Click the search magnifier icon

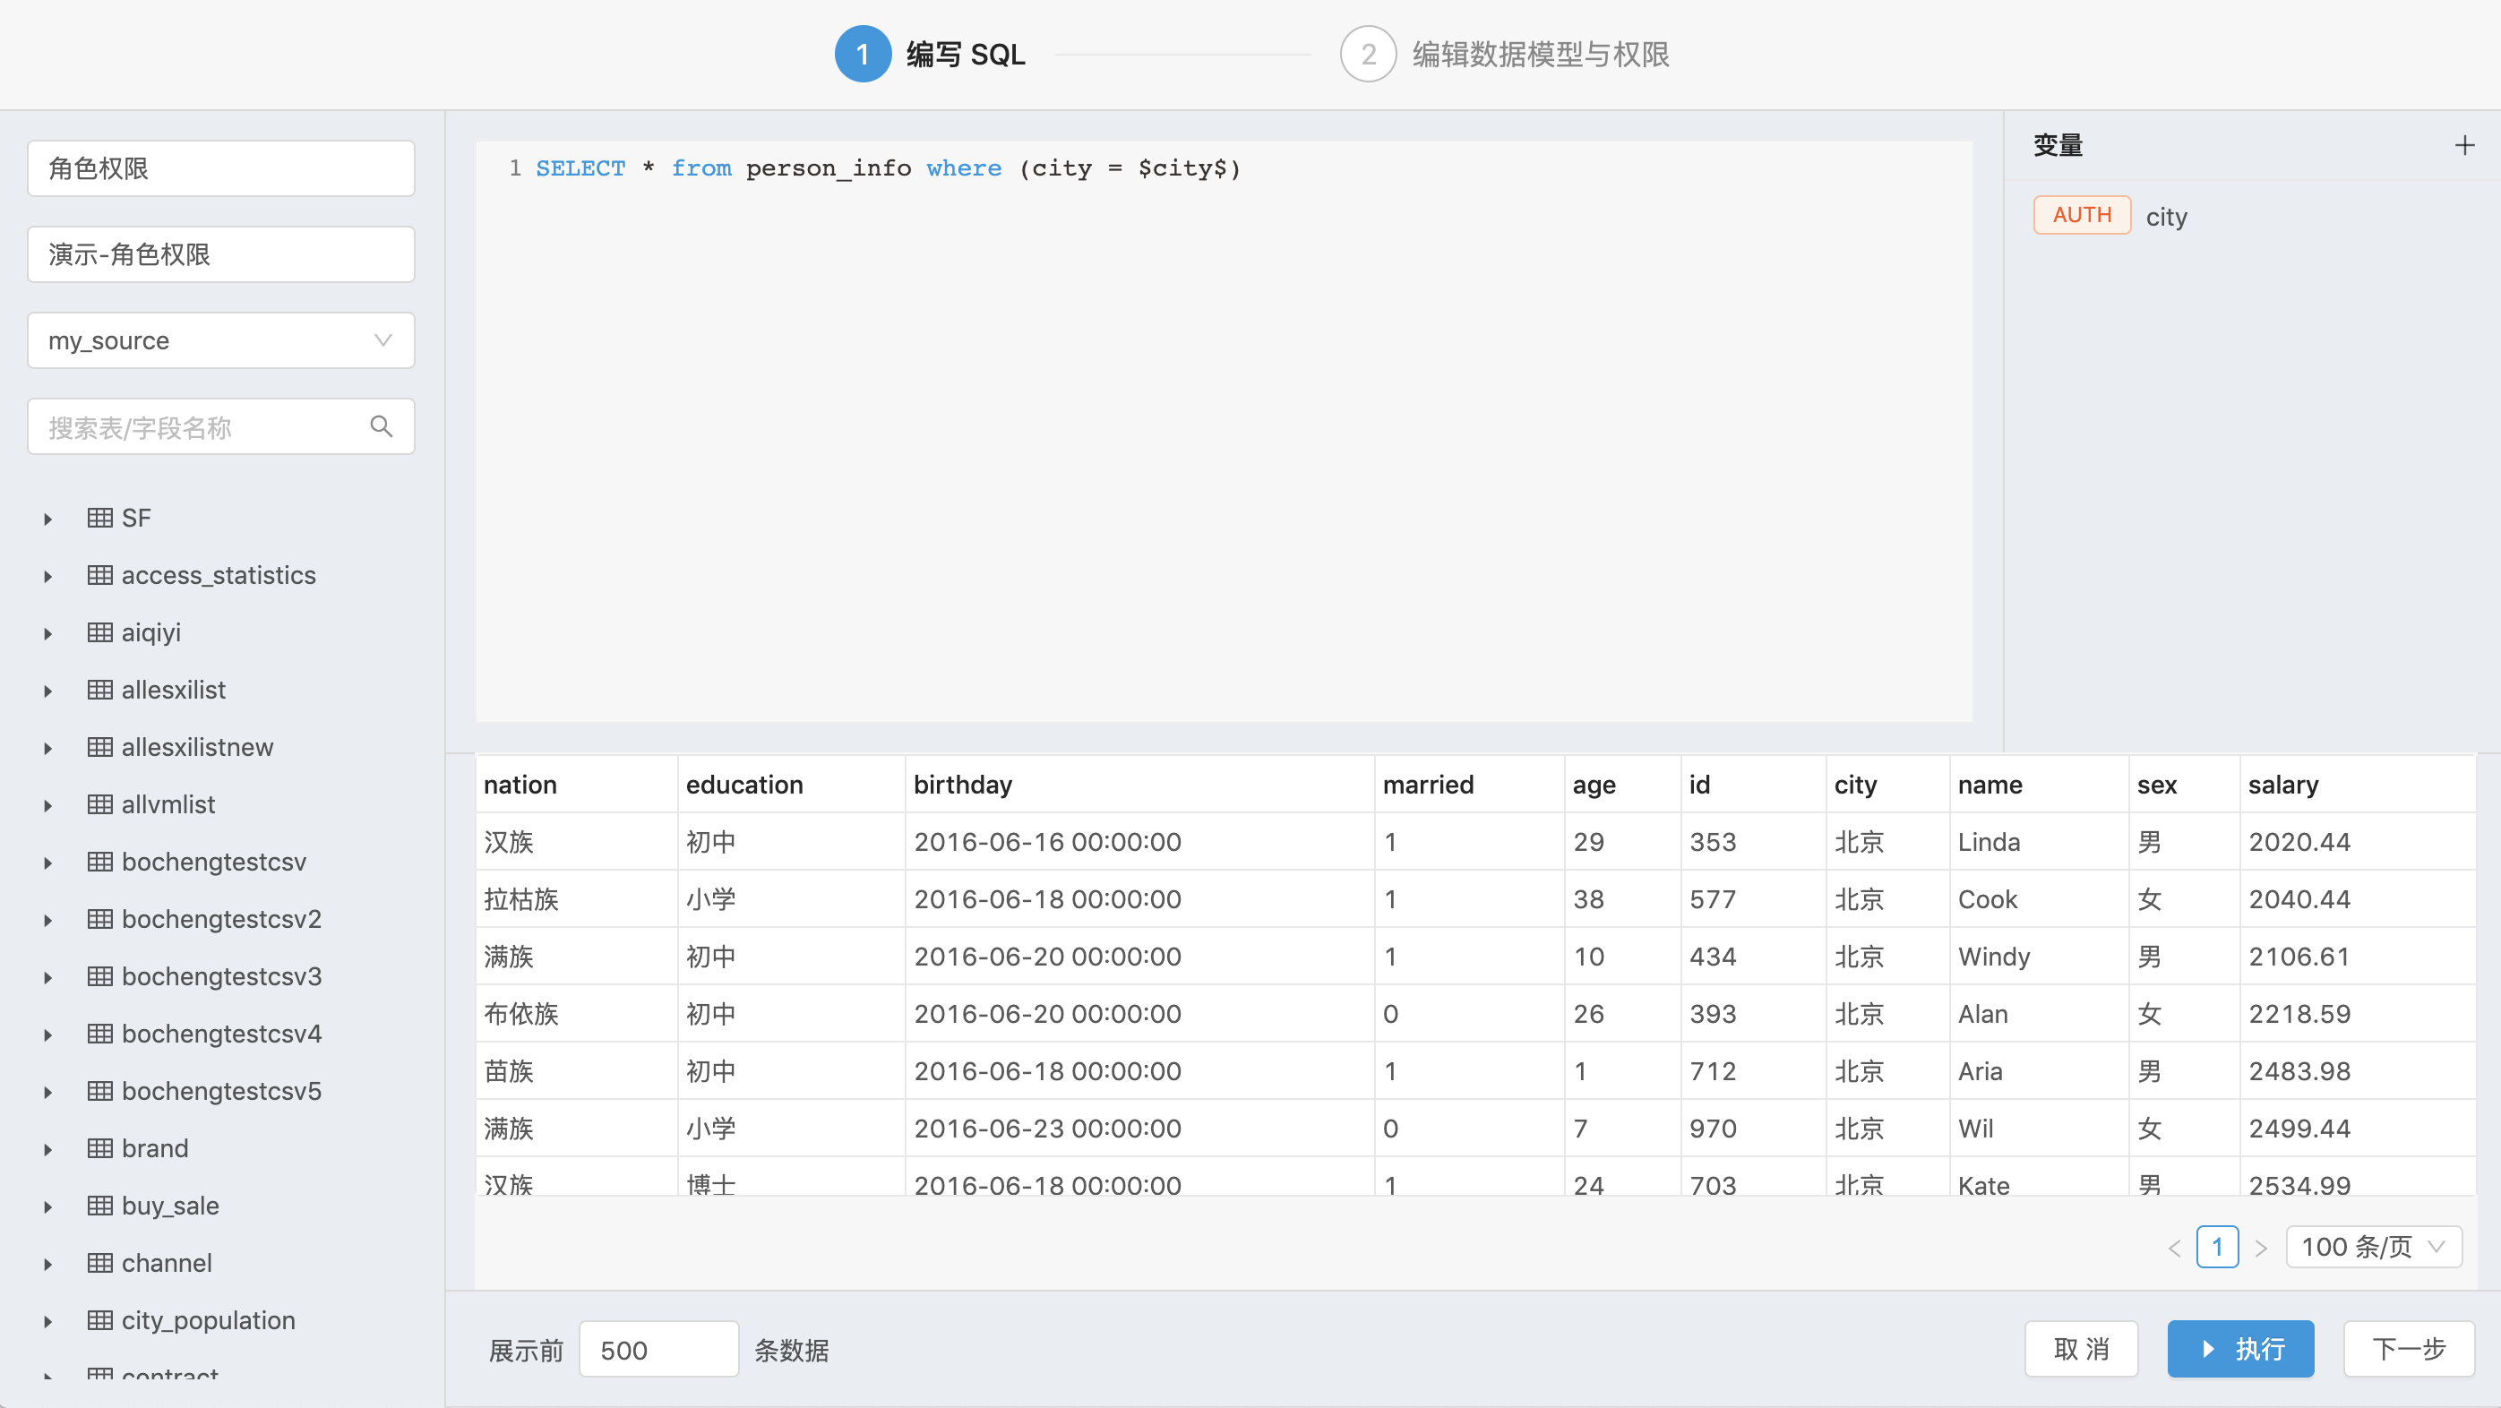[382, 427]
